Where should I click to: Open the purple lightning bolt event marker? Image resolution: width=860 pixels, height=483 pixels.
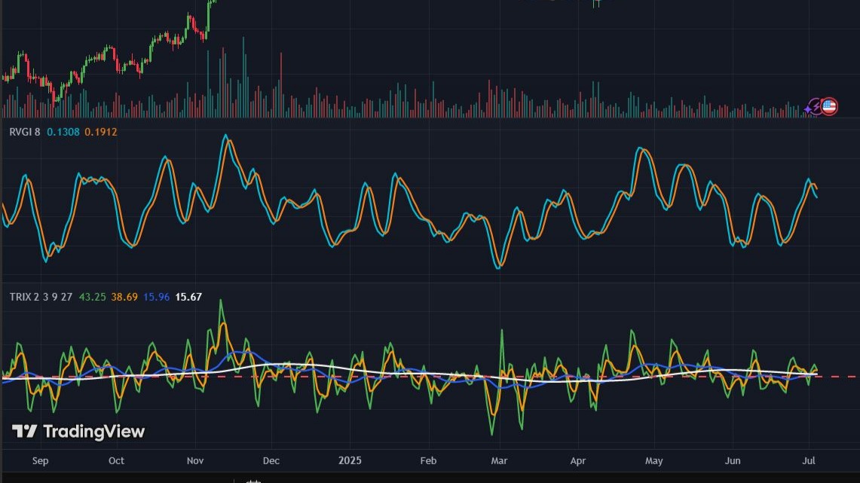pyautogui.click(x=816, y=106)
